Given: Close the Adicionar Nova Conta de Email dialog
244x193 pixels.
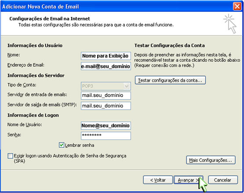Looking at the screenshot, I should pos(237,7).
